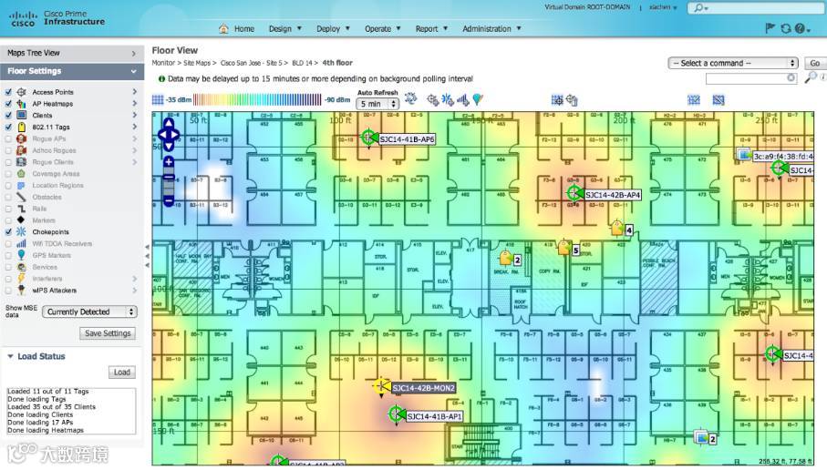The height and width of the screenshot is (470, 827).
Task: Select the monitor AP SJC14-42B-MON2
Action: point(381,386)
